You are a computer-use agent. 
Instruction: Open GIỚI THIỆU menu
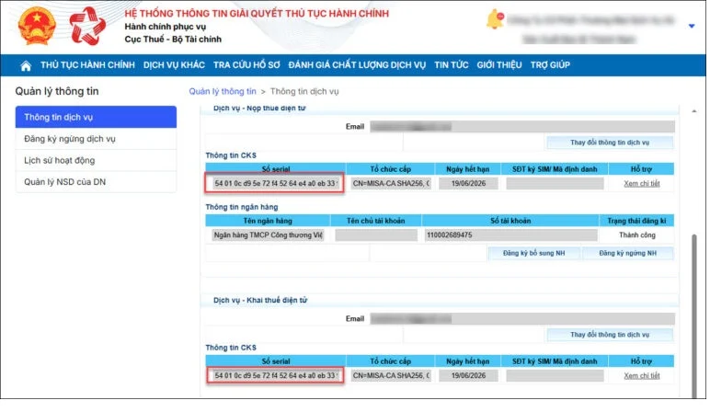(499, 65)
